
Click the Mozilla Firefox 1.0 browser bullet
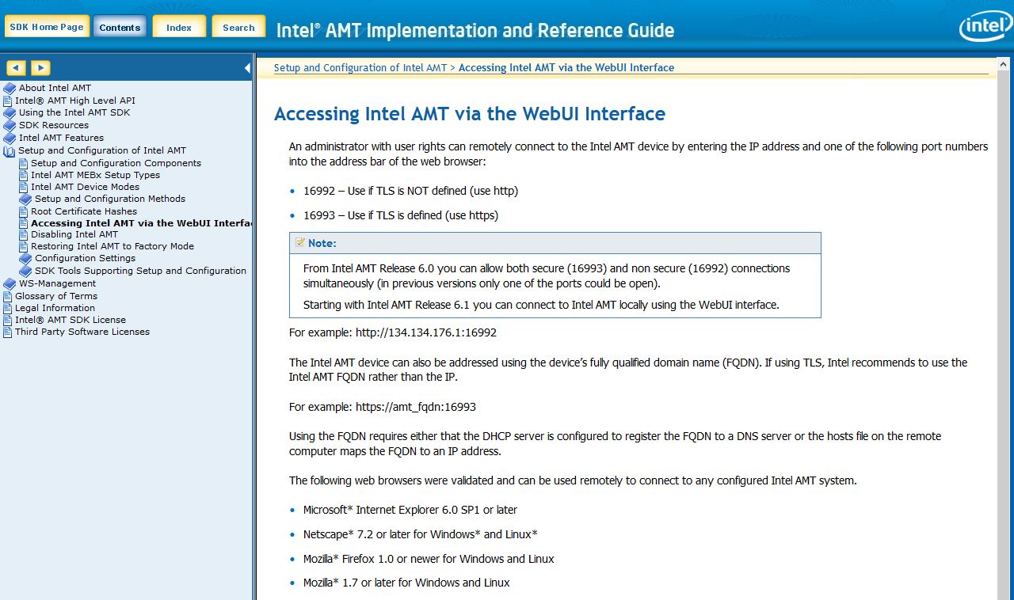pyautogui.click(x=429, y=559)
